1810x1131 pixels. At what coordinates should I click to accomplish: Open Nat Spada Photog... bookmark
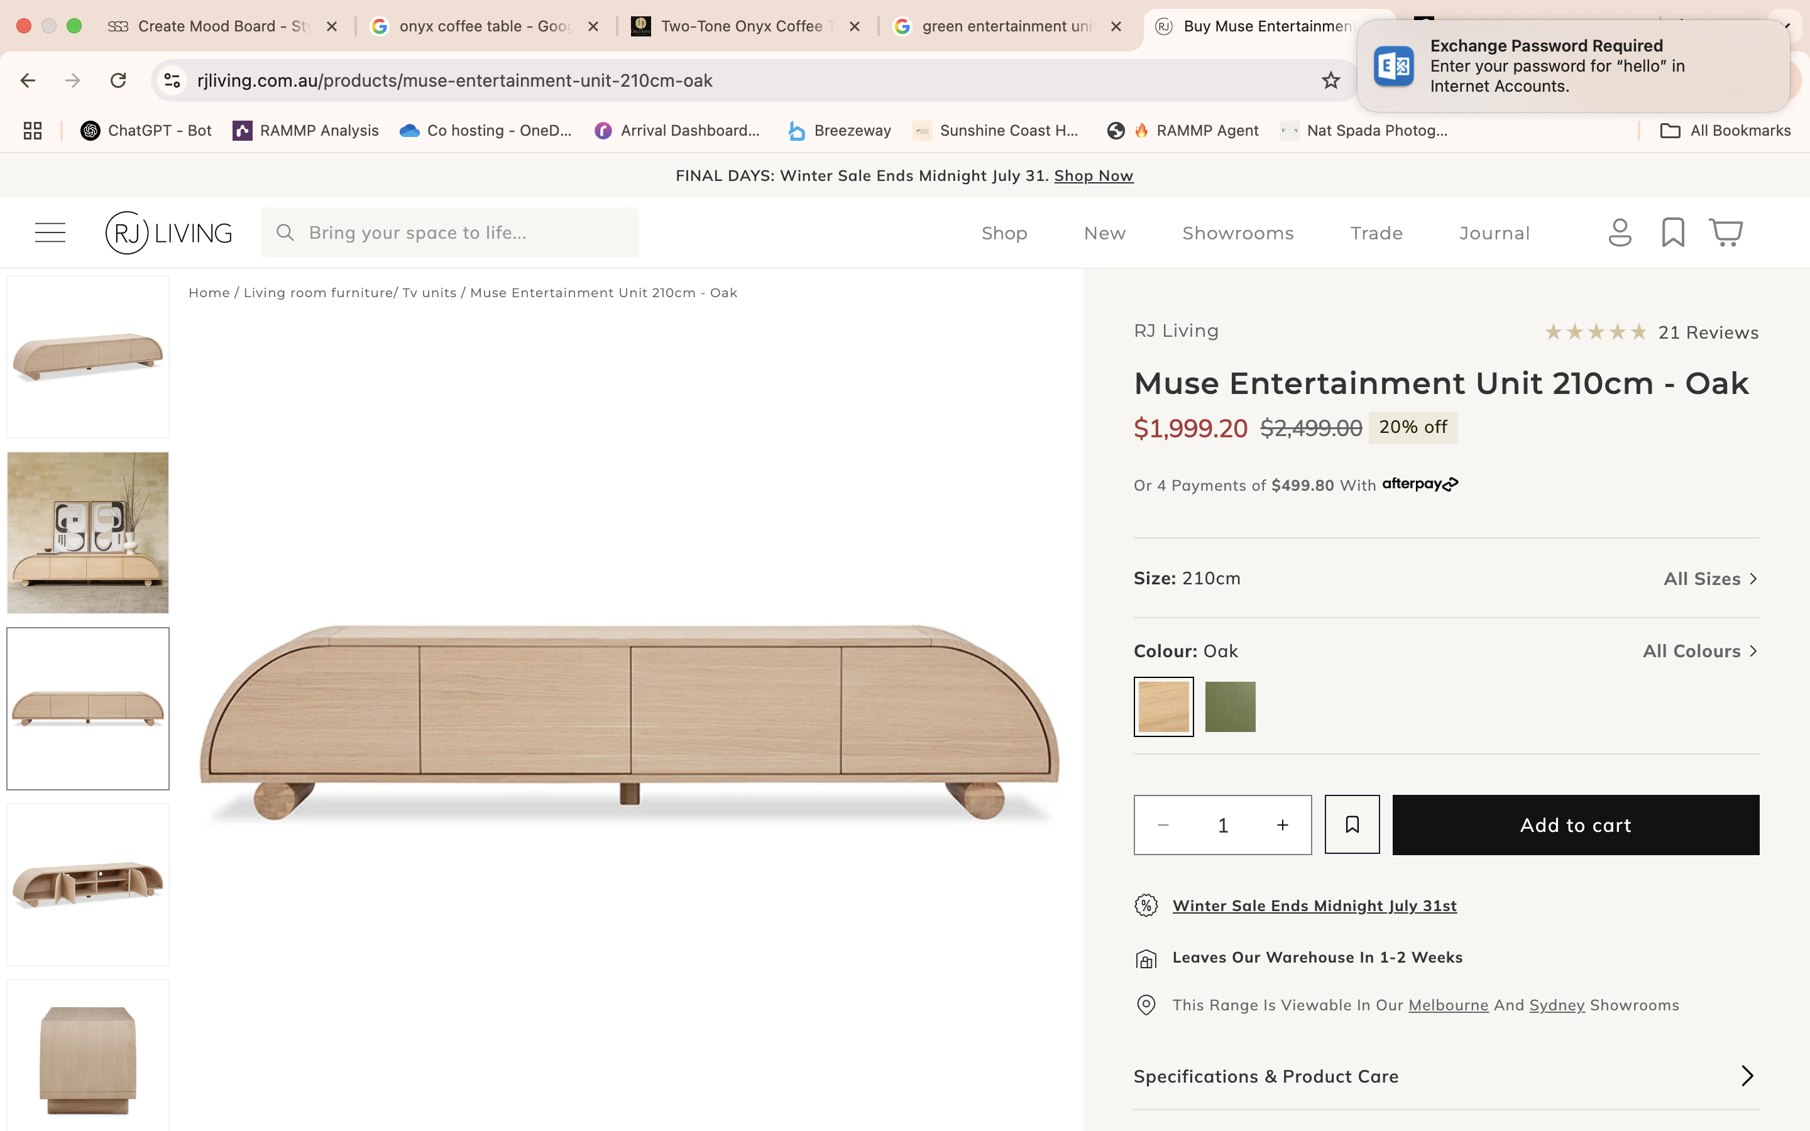[x=1364, y=130]
